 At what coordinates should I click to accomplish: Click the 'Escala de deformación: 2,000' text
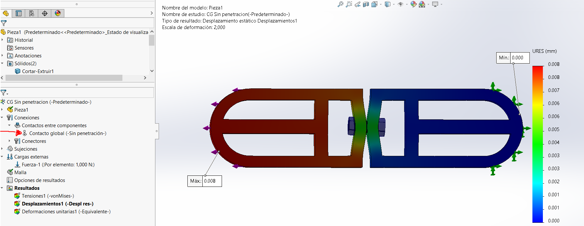tap(194, 27)
